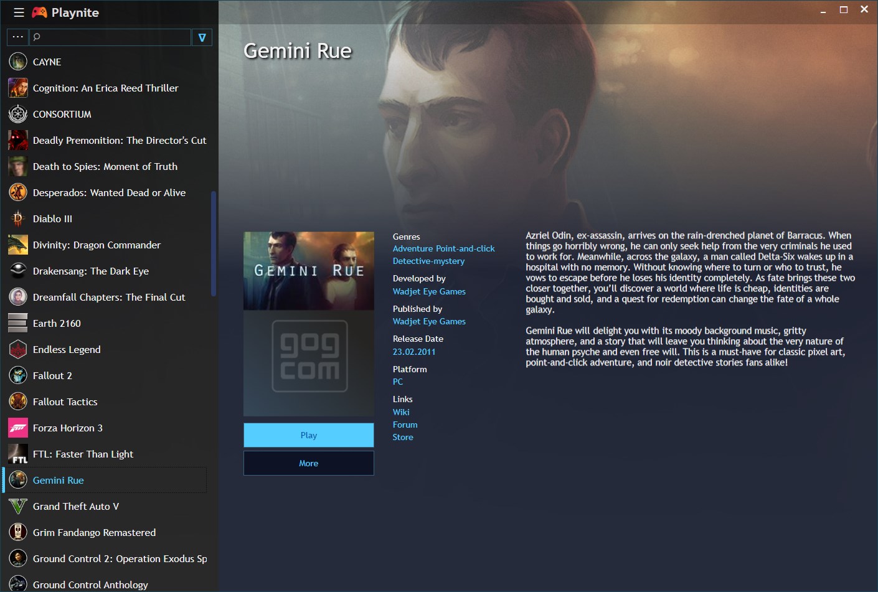
Task: Click the Diablo III game icon
Action: [x=17, y=218]
